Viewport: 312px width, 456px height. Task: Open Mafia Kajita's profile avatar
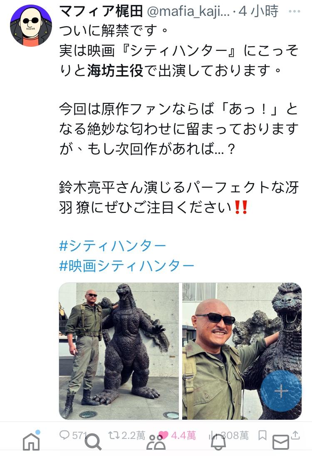click(31, 25)
